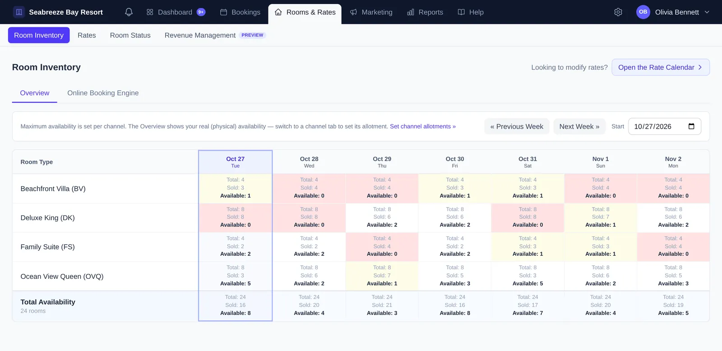Click Ocean View Queen cell for Oct 29
Viewport: 722px width, 351px height.
point(382,276)
